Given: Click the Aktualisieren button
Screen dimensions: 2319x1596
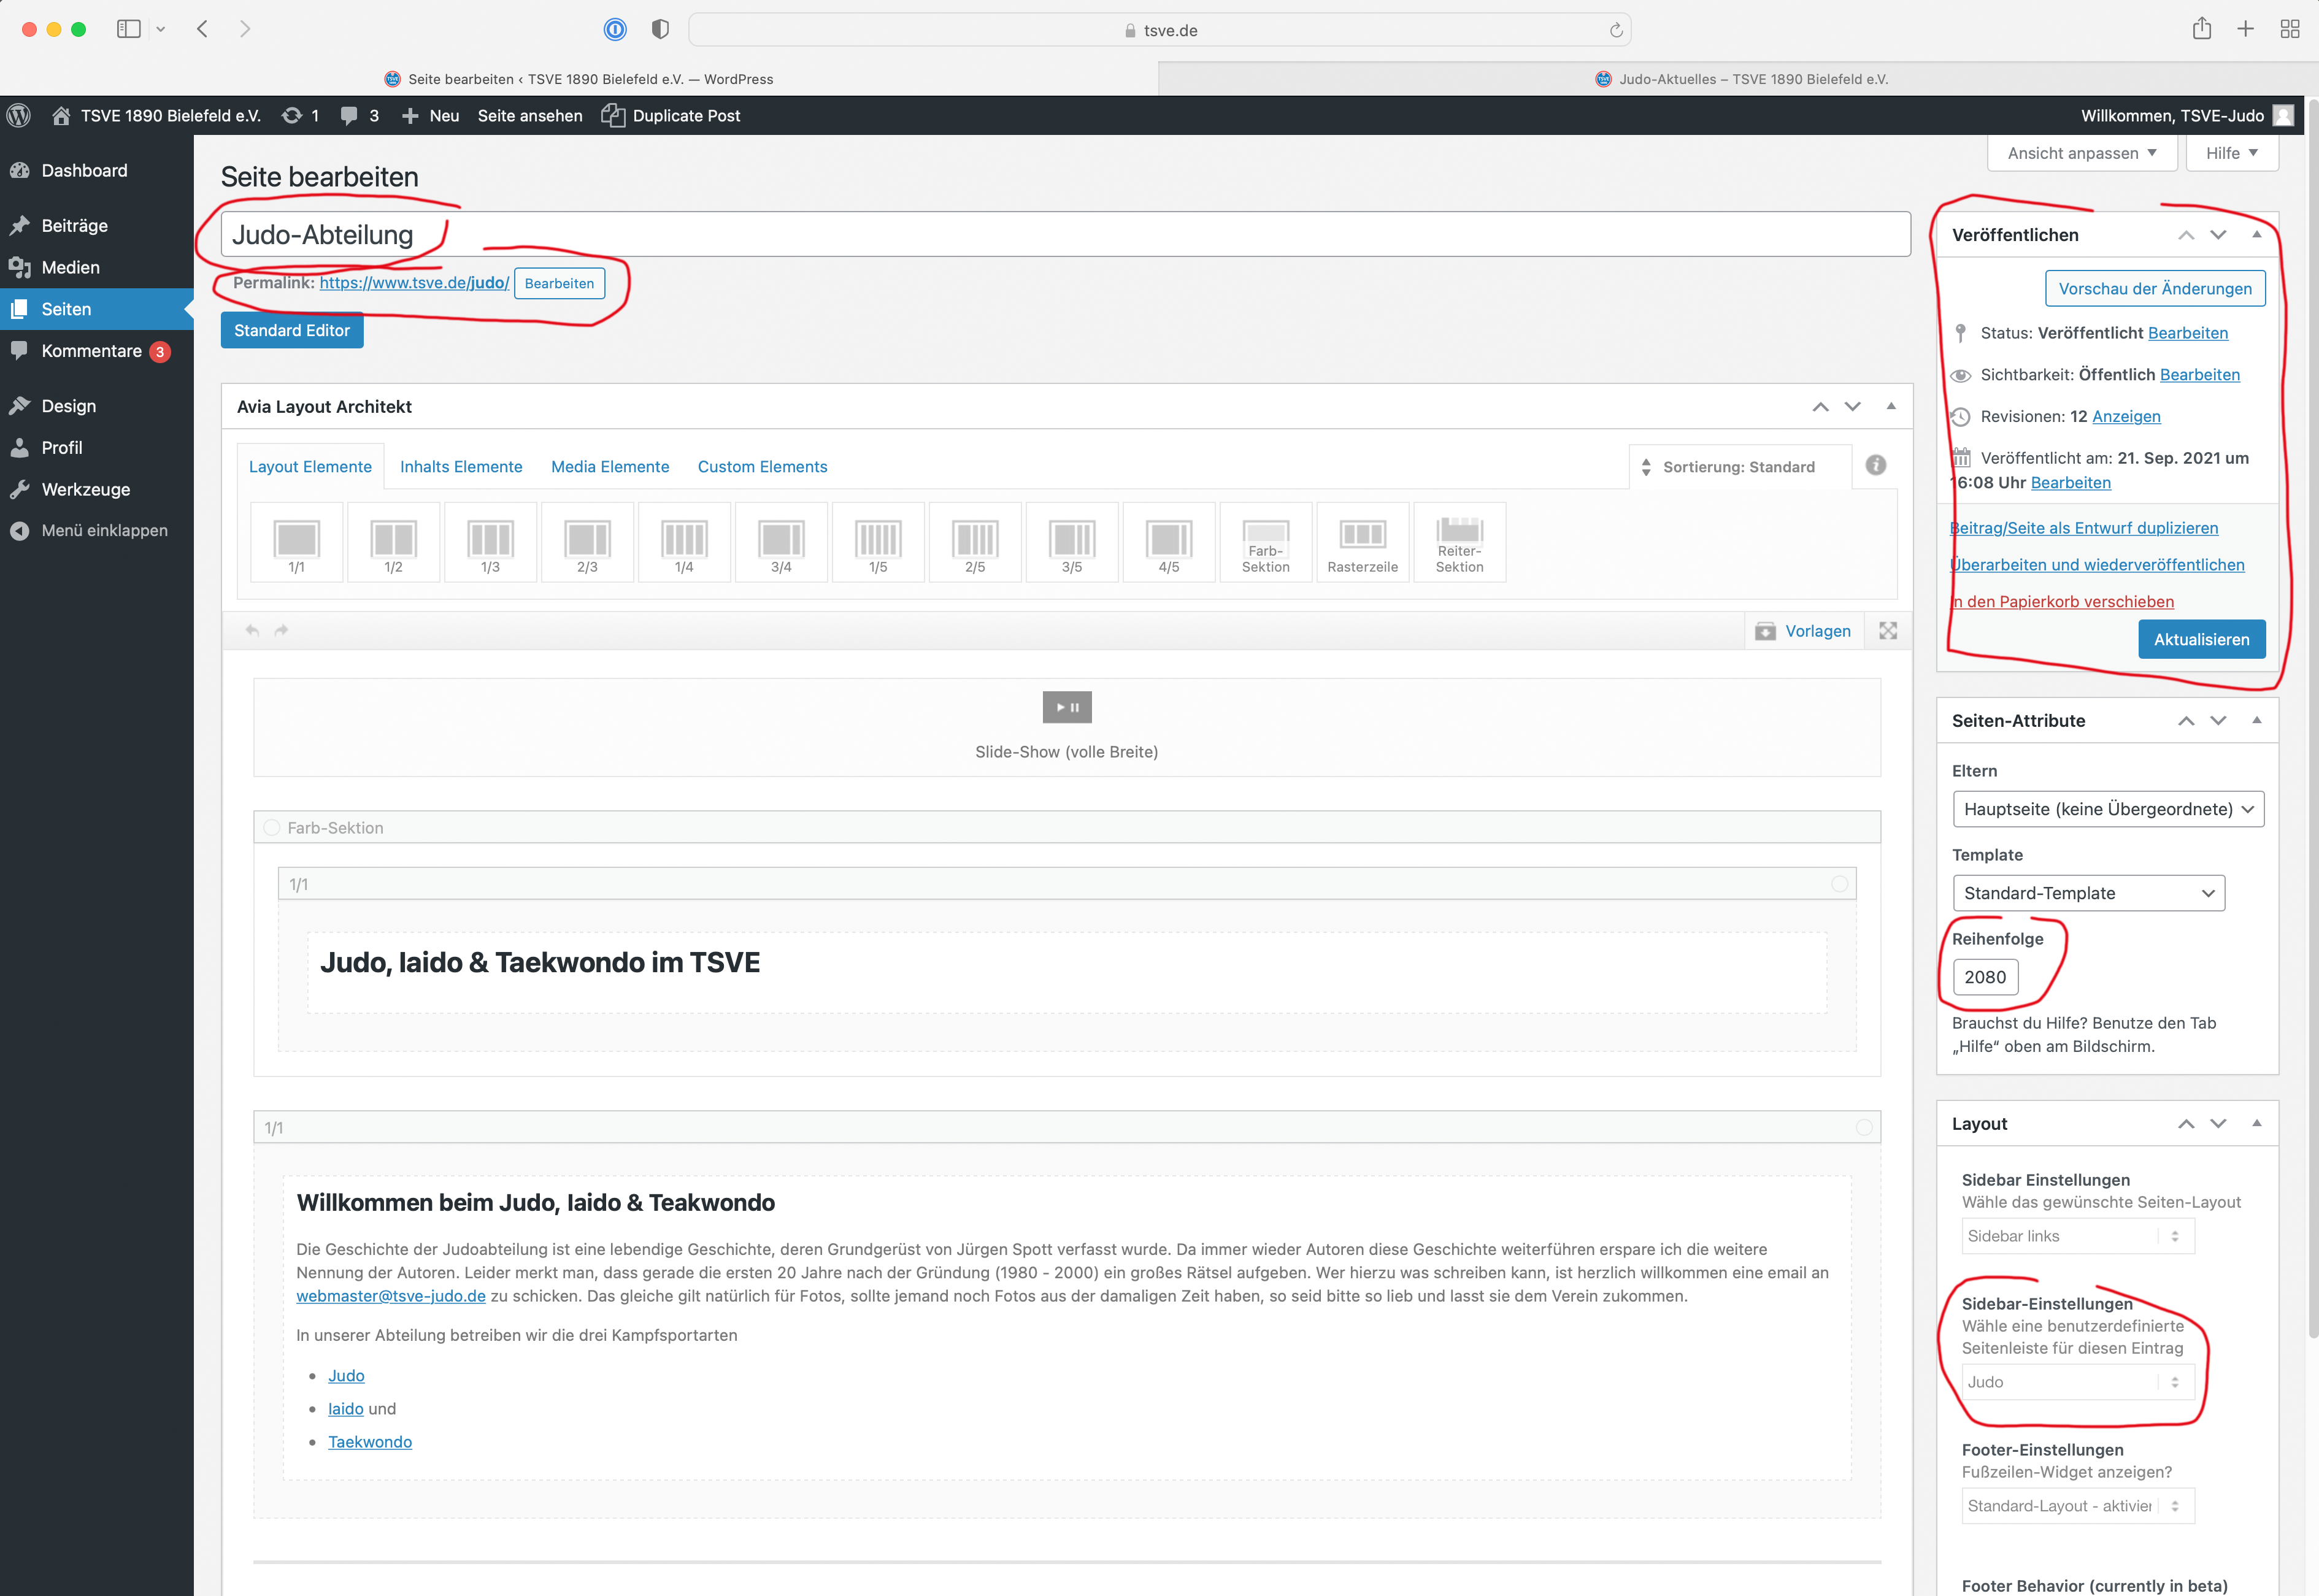Looking at the screenshot, I should 2202,639.
